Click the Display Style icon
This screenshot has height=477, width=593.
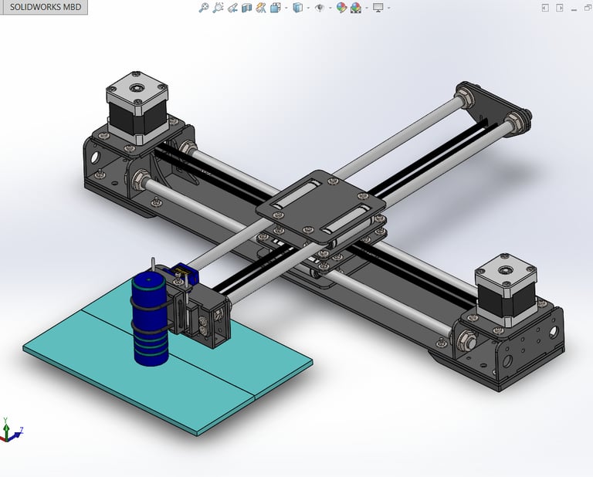coord(298,8)
